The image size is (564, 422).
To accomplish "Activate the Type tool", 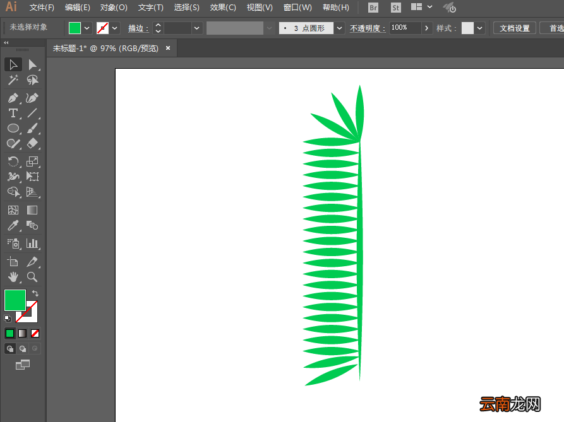I will [13, 113].
